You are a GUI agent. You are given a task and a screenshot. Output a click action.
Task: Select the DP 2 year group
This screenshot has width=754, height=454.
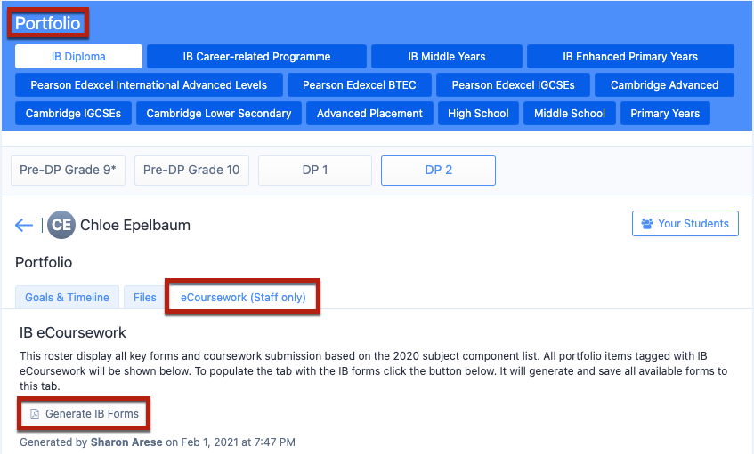pyautogui.click(x=438, y=170)
